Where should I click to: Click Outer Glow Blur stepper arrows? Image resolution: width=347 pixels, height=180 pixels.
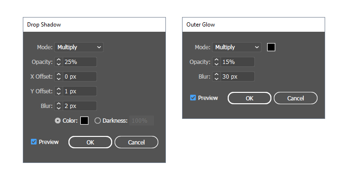coord(216,77)
